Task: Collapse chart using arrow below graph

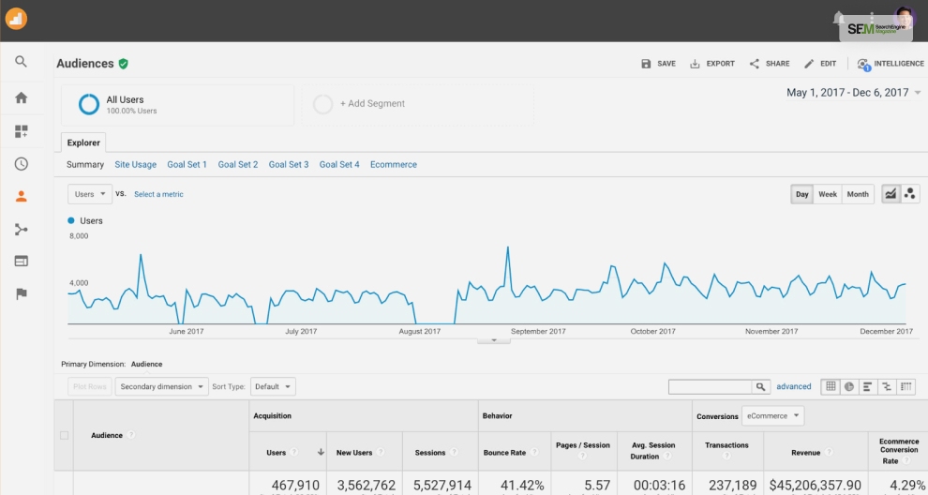Action: click(x=494, y=341)
